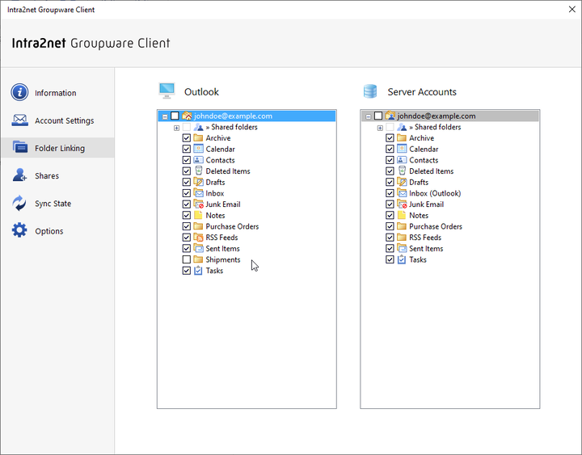Uncheck Server Accounts Archive checkbox
The image size is (582, 455).
tap(390, 138)
